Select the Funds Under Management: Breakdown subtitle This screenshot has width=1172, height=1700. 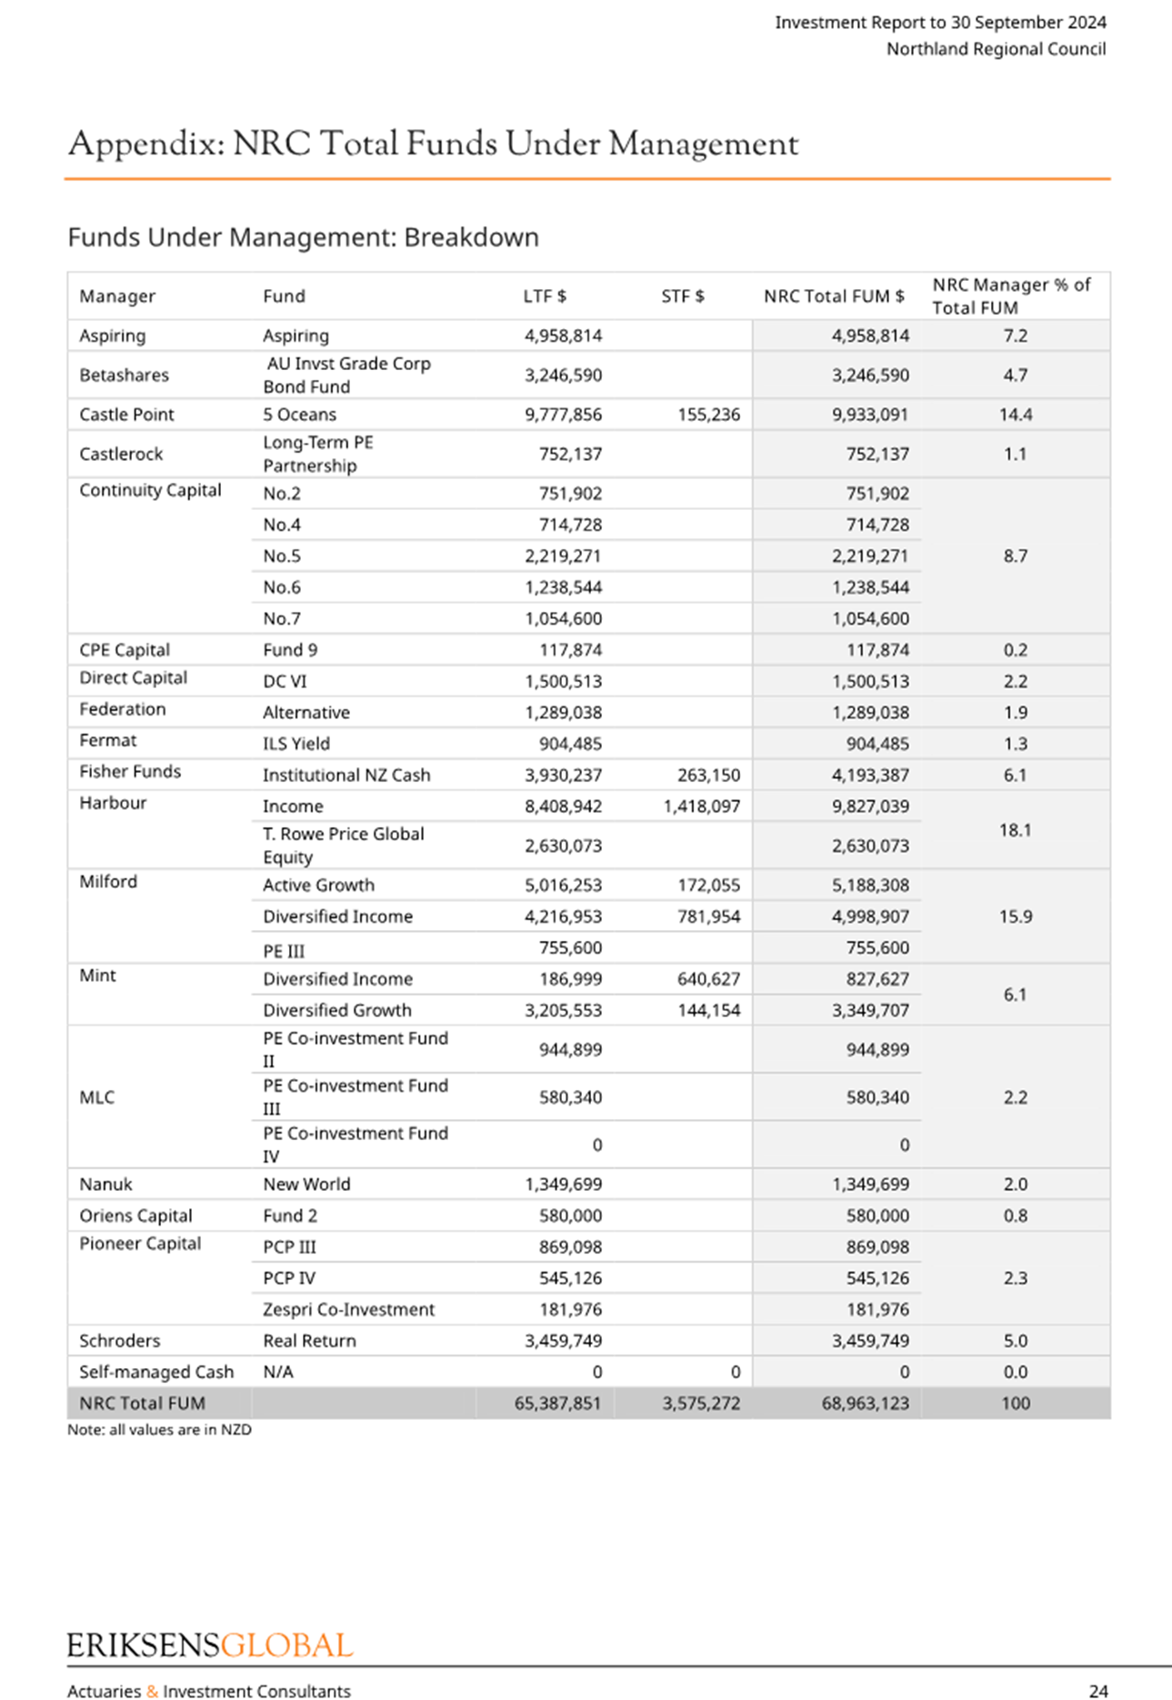pyautogui.click(x=303, y=237)
